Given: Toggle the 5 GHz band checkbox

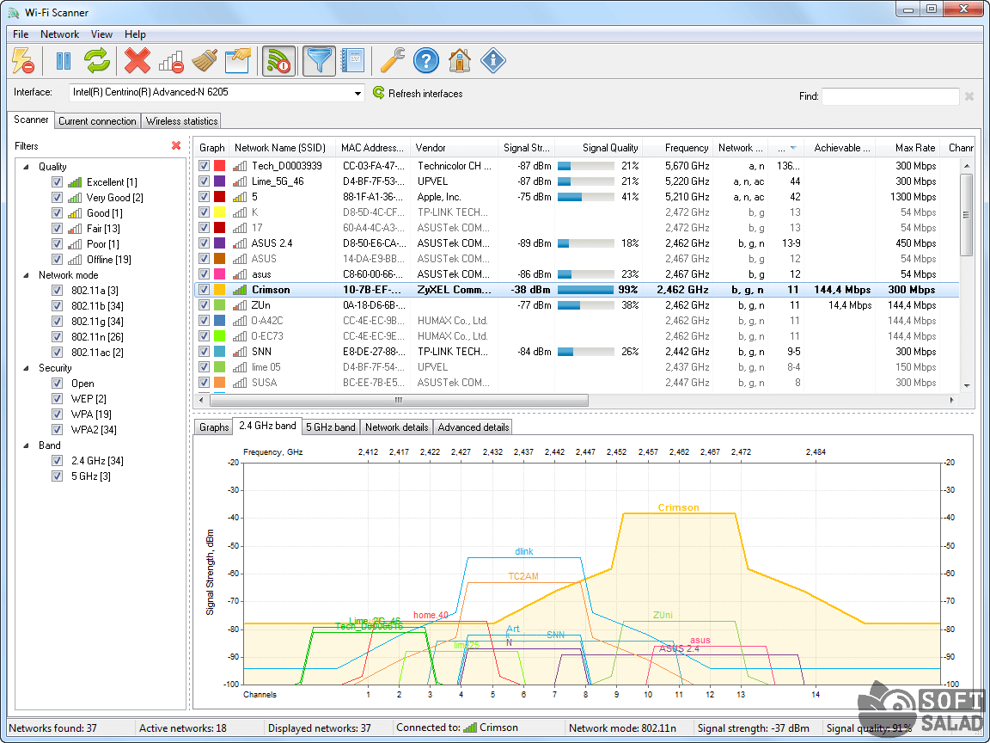Looking at the screenshot, I should [57, 476].
